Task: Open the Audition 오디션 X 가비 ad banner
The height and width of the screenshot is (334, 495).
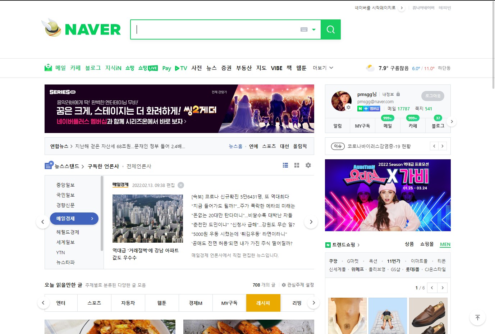Action: [388, 195]
